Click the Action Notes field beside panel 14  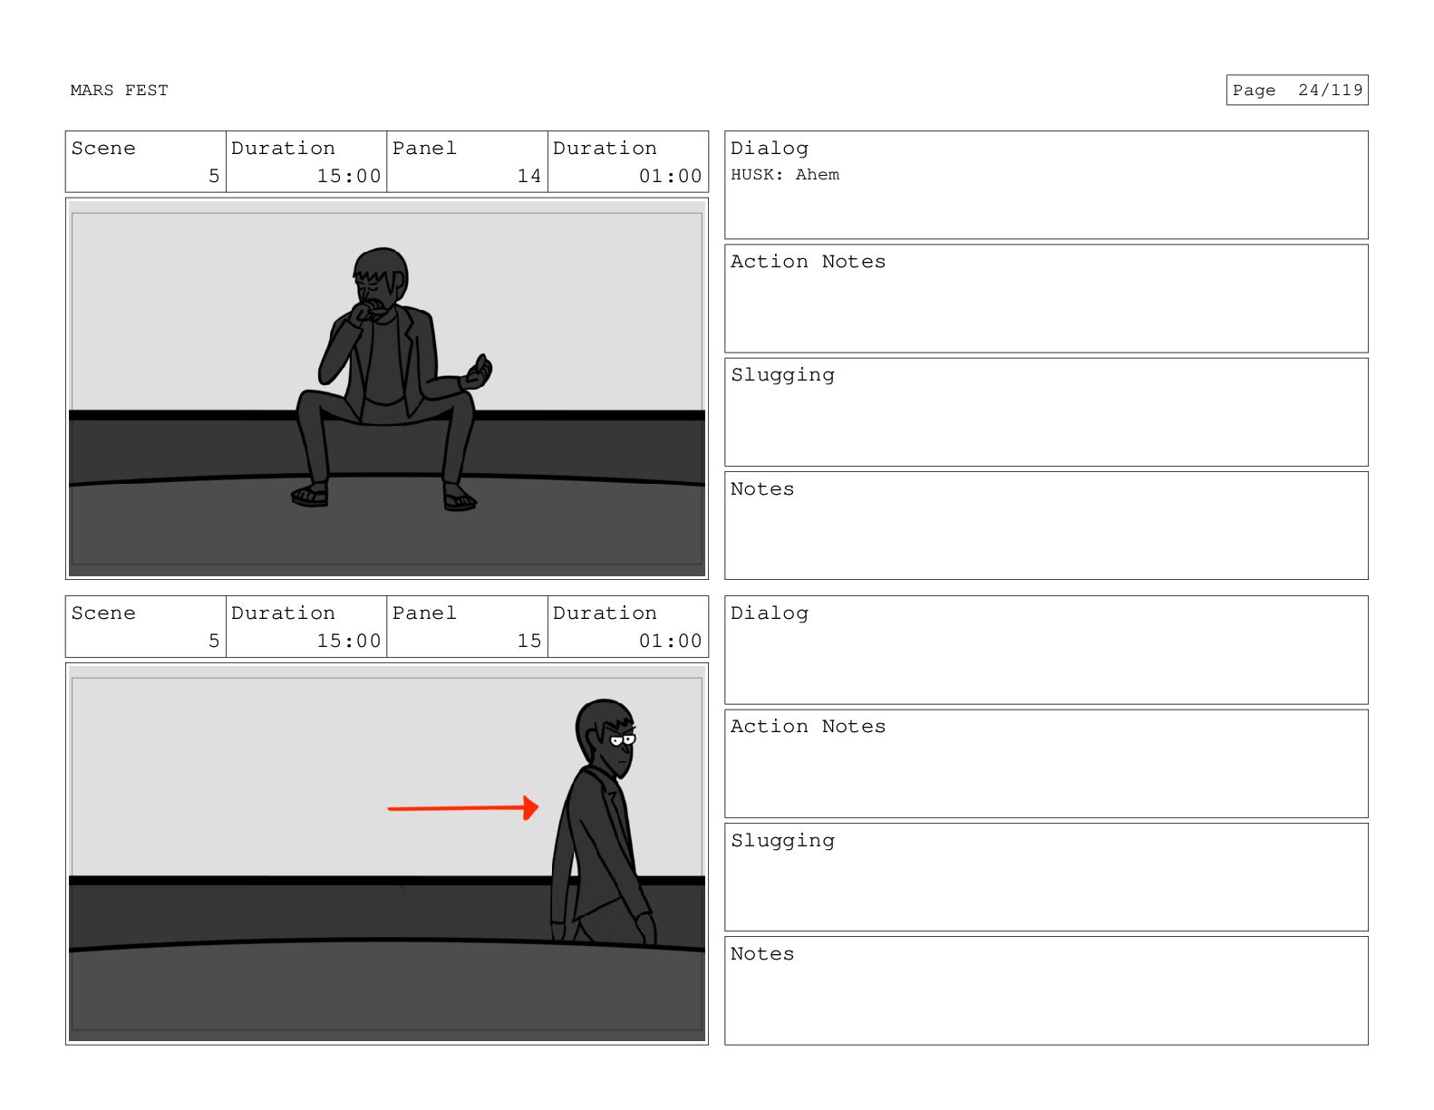pos(1046,298)
